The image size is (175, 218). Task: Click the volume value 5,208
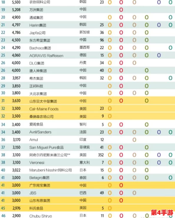(x=16, y=10)
